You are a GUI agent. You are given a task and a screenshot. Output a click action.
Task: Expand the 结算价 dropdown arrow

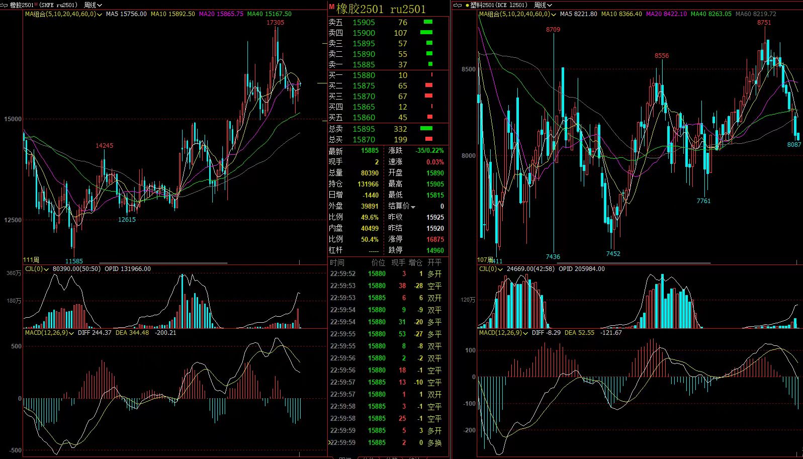click(x=413, y=207)
